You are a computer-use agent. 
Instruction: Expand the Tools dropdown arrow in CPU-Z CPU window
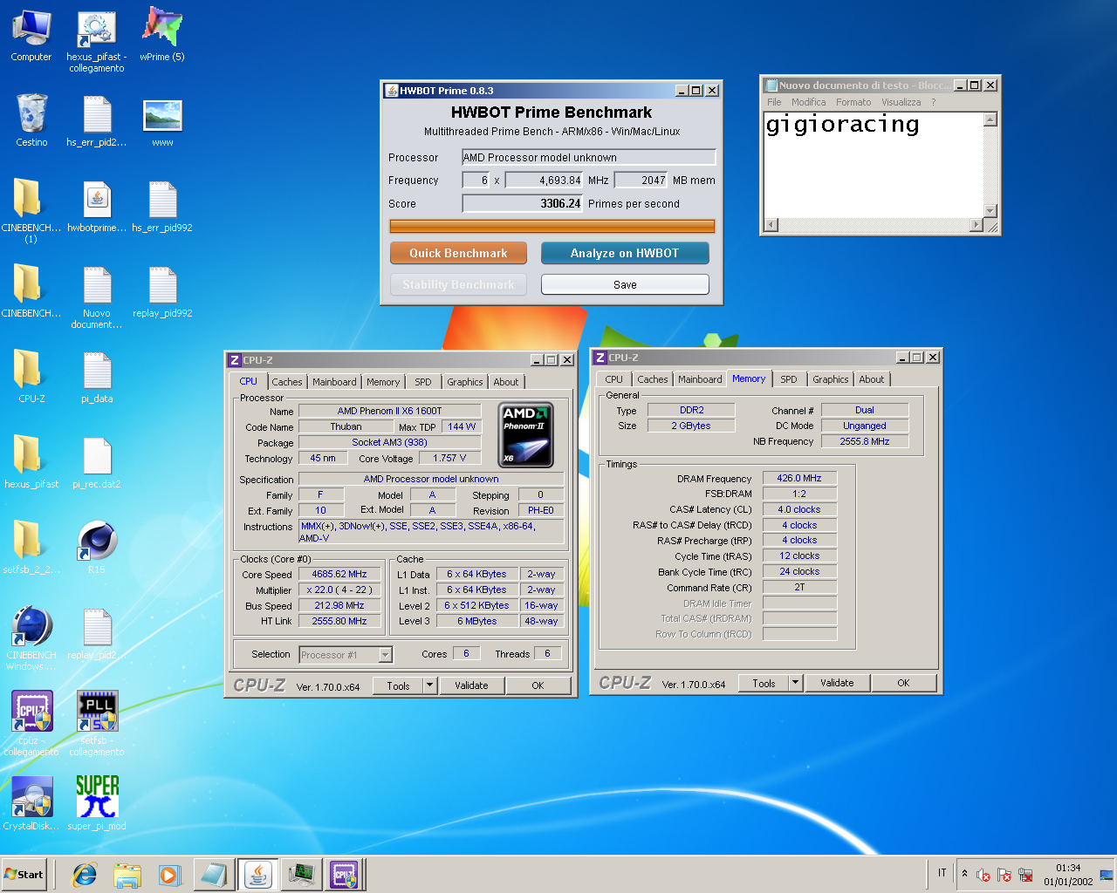click(429, 685)
